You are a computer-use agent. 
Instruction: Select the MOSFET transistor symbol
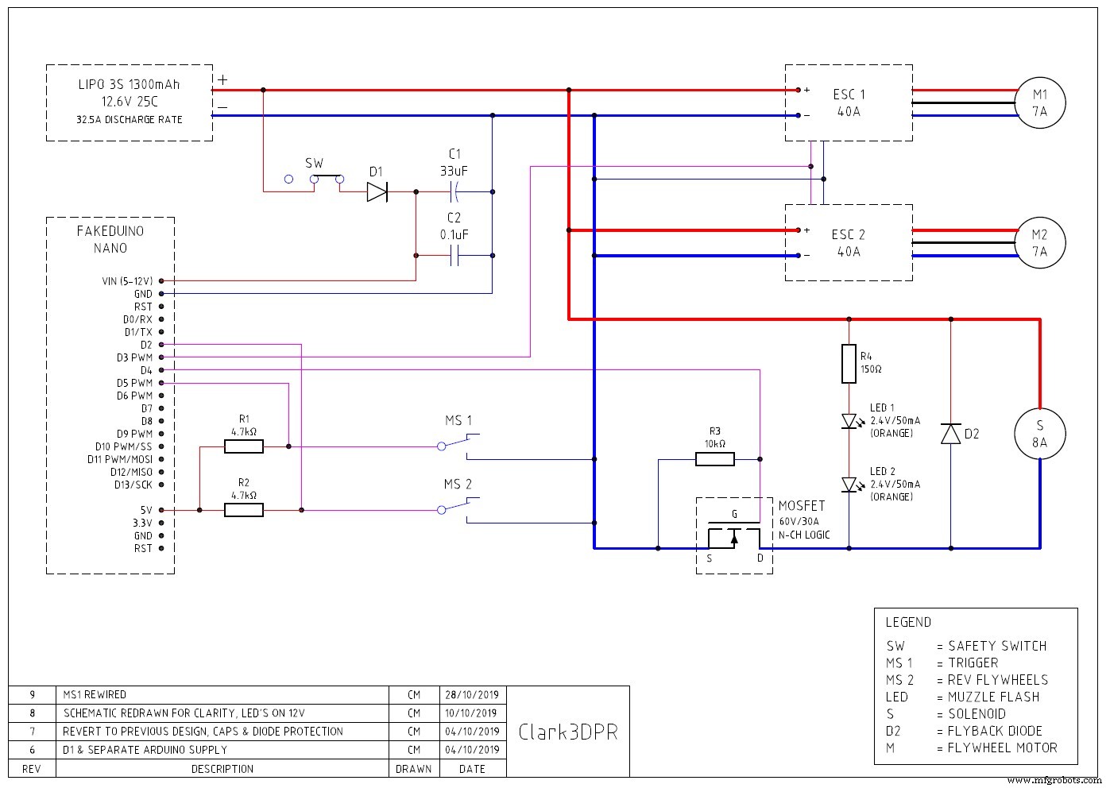coord(734,535)
